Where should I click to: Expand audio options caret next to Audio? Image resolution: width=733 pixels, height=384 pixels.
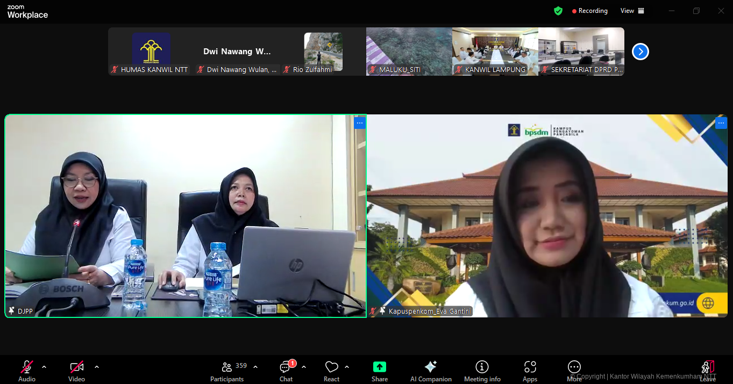(44, 367)
